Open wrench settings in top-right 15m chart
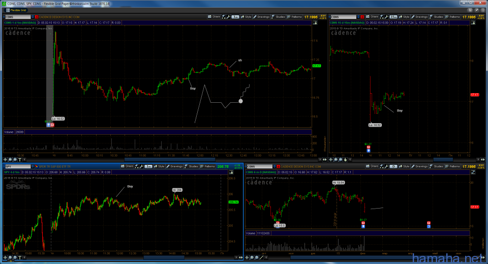Viewport: 488px width, 264px height. click(386, 17)
